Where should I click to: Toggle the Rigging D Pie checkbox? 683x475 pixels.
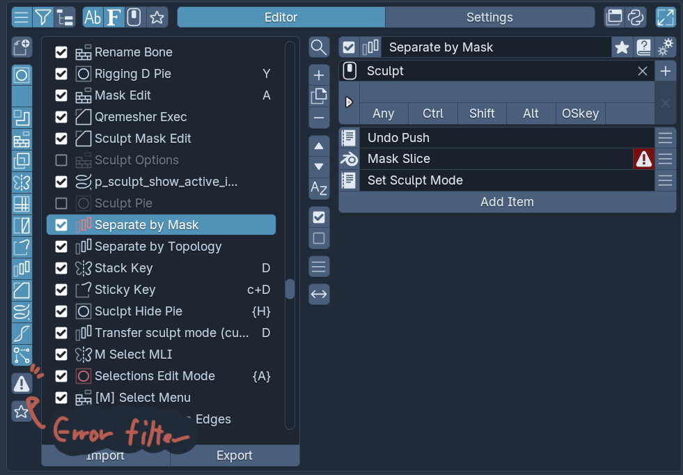(x=61, y=74)
